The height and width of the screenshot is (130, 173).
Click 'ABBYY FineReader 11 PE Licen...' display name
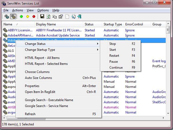click(x=59, y=30)
